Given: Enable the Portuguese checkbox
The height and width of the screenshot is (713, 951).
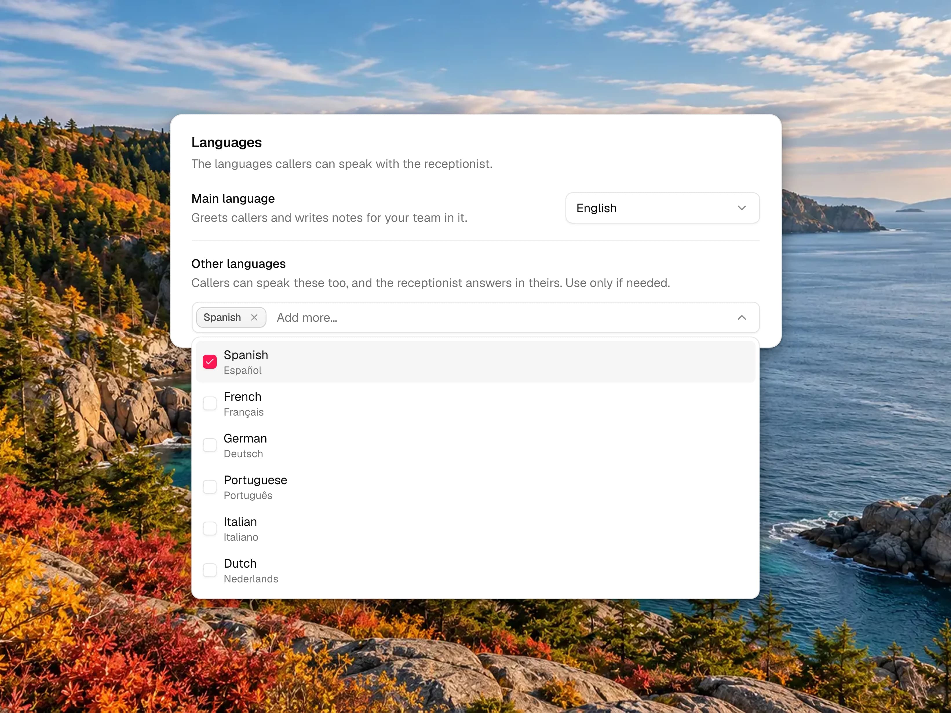Looking at the screenshot, I should tap(210, 487).
